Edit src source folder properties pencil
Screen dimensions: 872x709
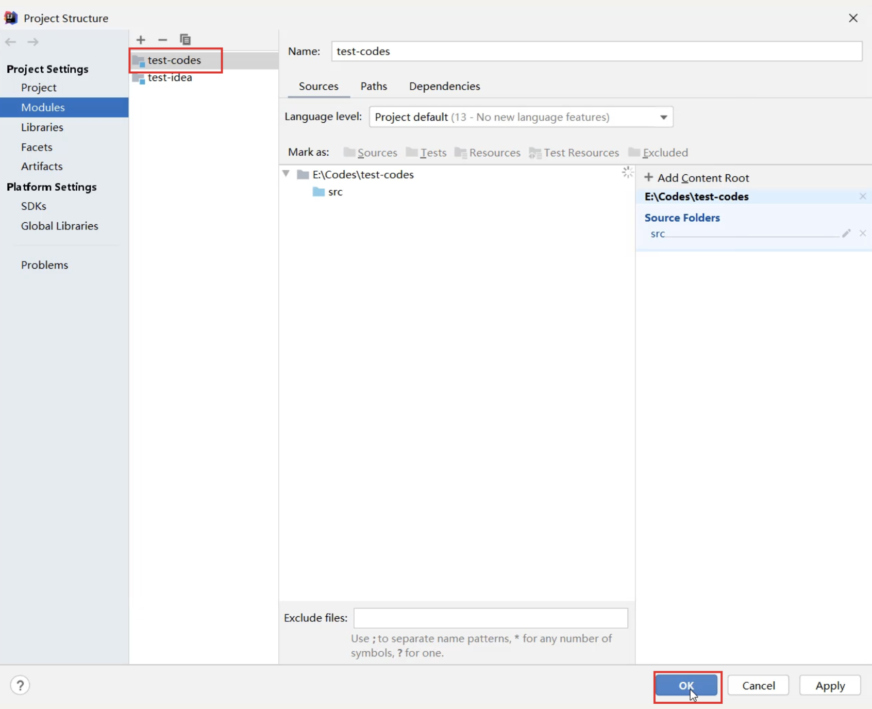coord(846,234)
